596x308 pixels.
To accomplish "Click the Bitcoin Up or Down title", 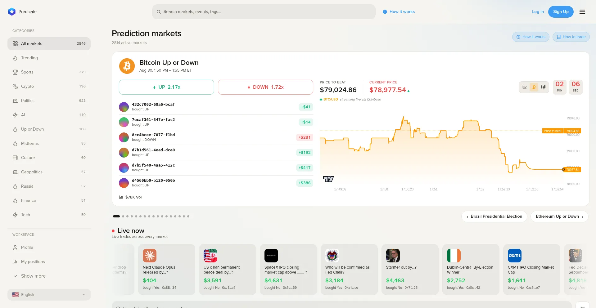I will (169, 63).
